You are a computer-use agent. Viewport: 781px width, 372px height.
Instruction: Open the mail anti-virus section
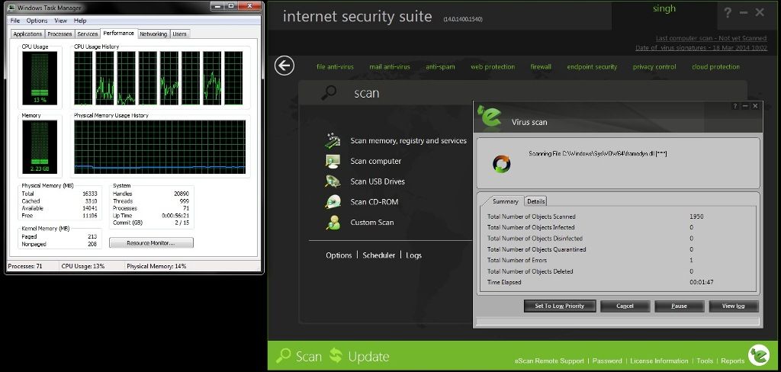[x=390, y=67]
